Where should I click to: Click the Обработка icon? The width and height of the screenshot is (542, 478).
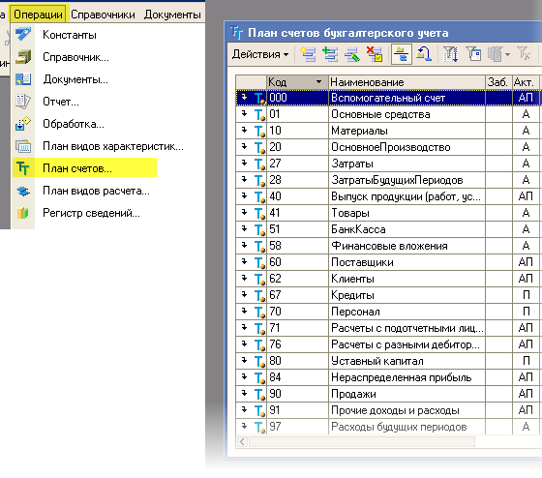pyautogui.click(x=23, y=124)
